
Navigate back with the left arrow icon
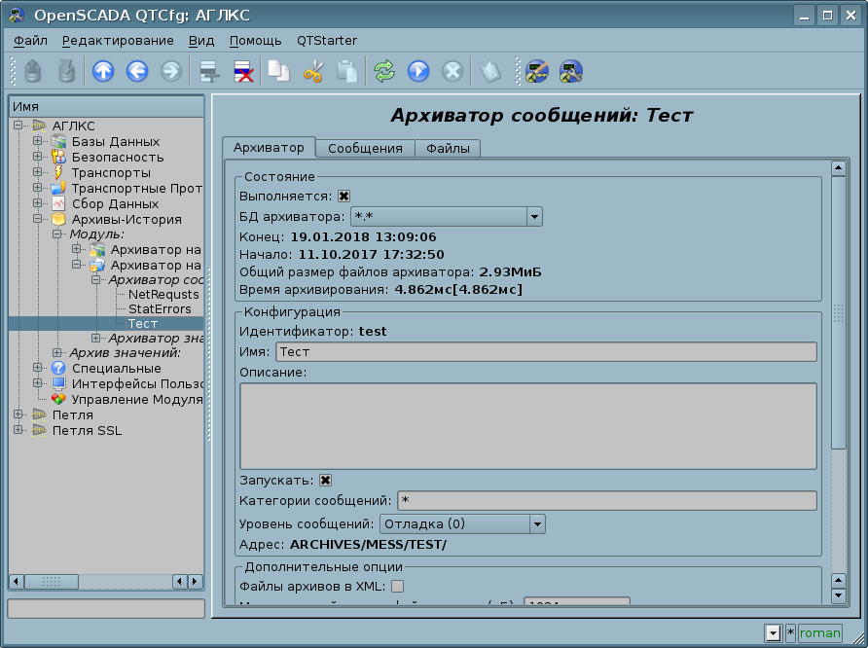(x=137, y=71)
